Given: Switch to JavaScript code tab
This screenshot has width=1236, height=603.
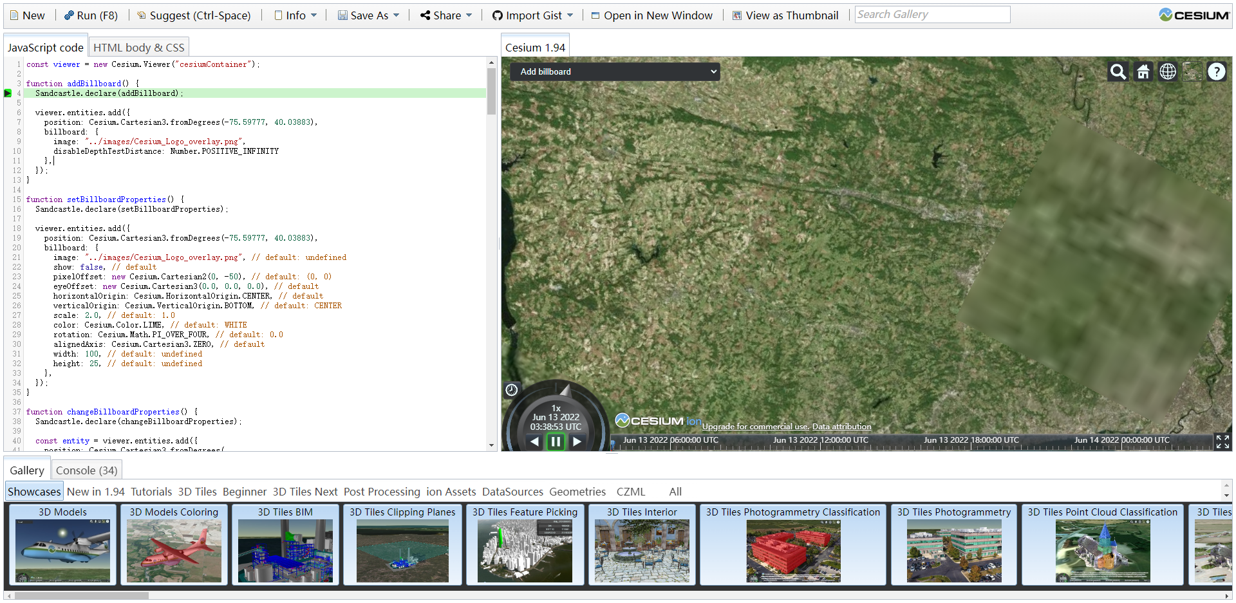Looking at the screenshot, I should pyautogui.click(x=45, y=48).
